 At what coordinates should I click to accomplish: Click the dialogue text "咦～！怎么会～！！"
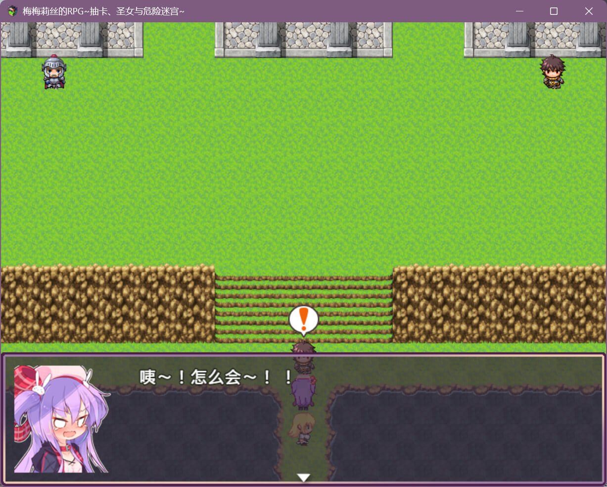(216, 378)
